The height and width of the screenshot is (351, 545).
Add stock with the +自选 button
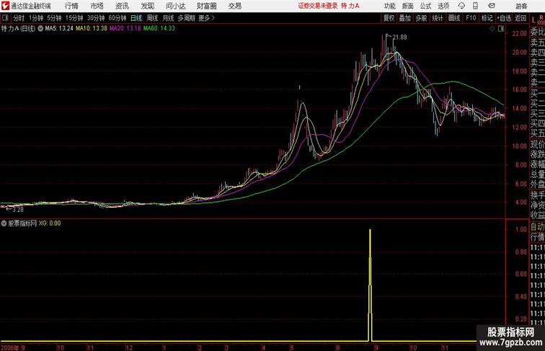tap(504, 18)
